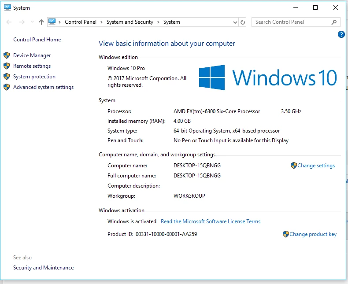Click the search magnifier icon
This screenshot has width=348, height=284.
point(334,22)
